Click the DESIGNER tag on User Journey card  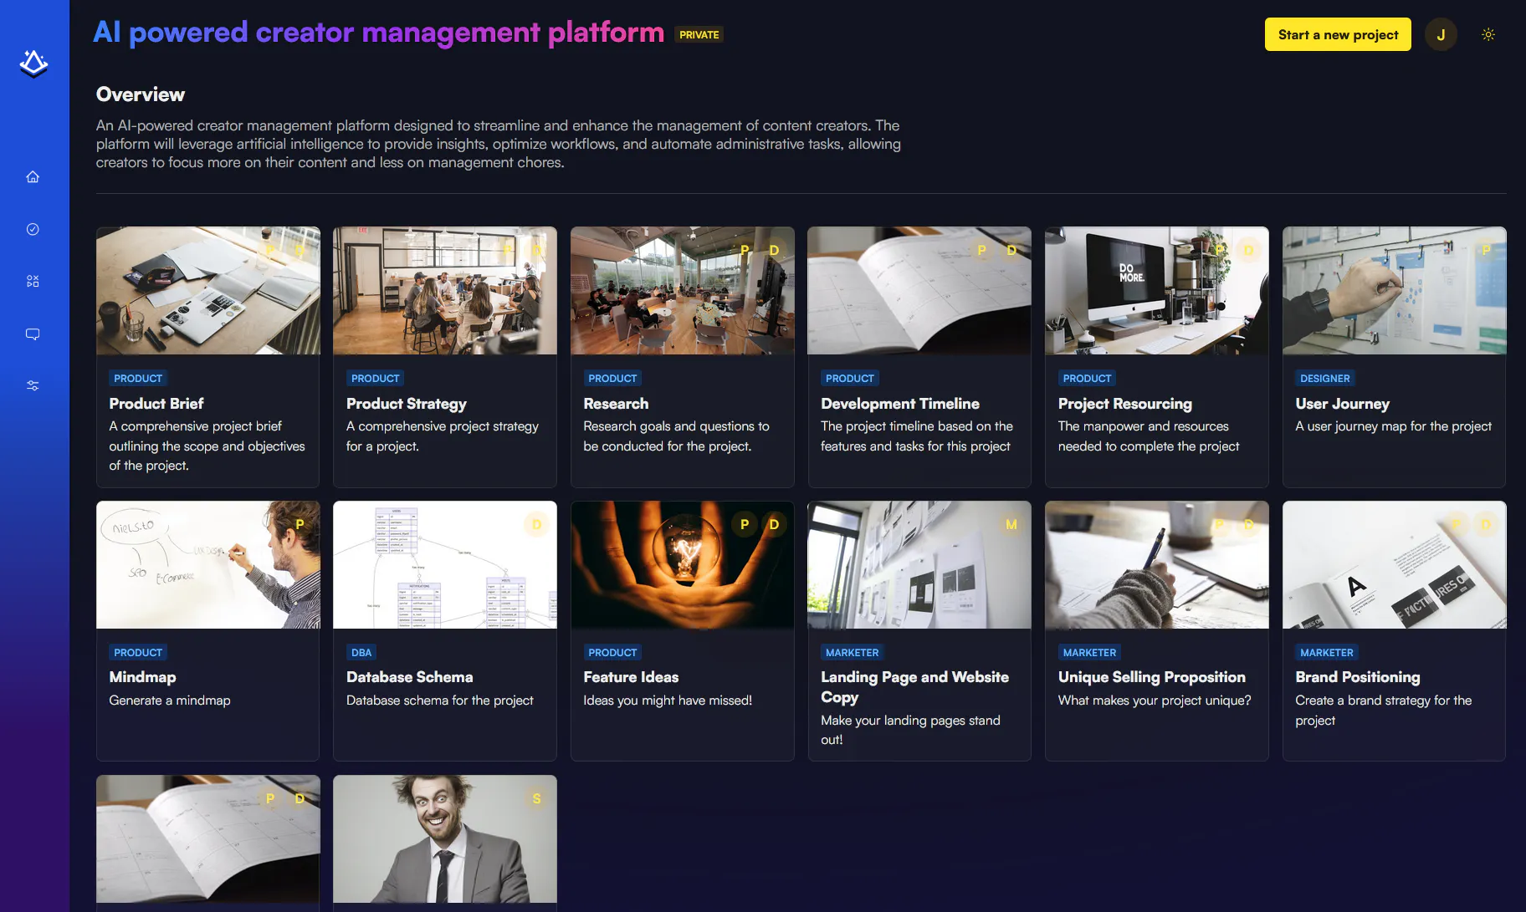click(1325, 379)
